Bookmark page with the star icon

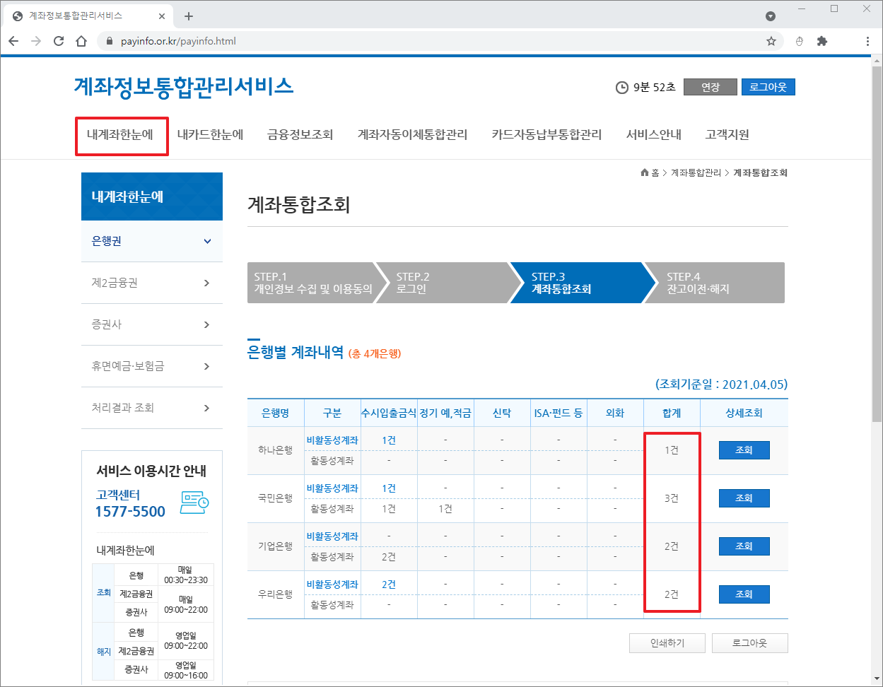point(771,41)
